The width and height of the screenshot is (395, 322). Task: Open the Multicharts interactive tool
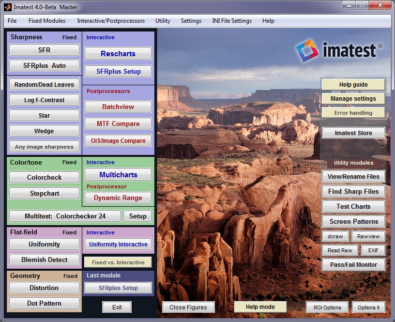[x=118, y=174]
